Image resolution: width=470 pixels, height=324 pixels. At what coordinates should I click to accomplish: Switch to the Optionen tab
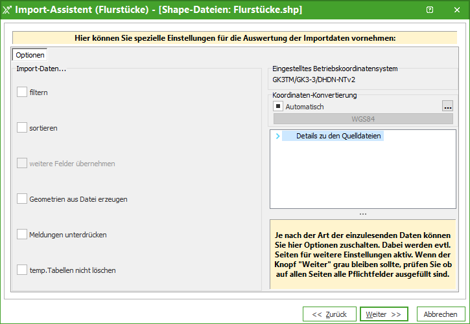coord(30,56)
